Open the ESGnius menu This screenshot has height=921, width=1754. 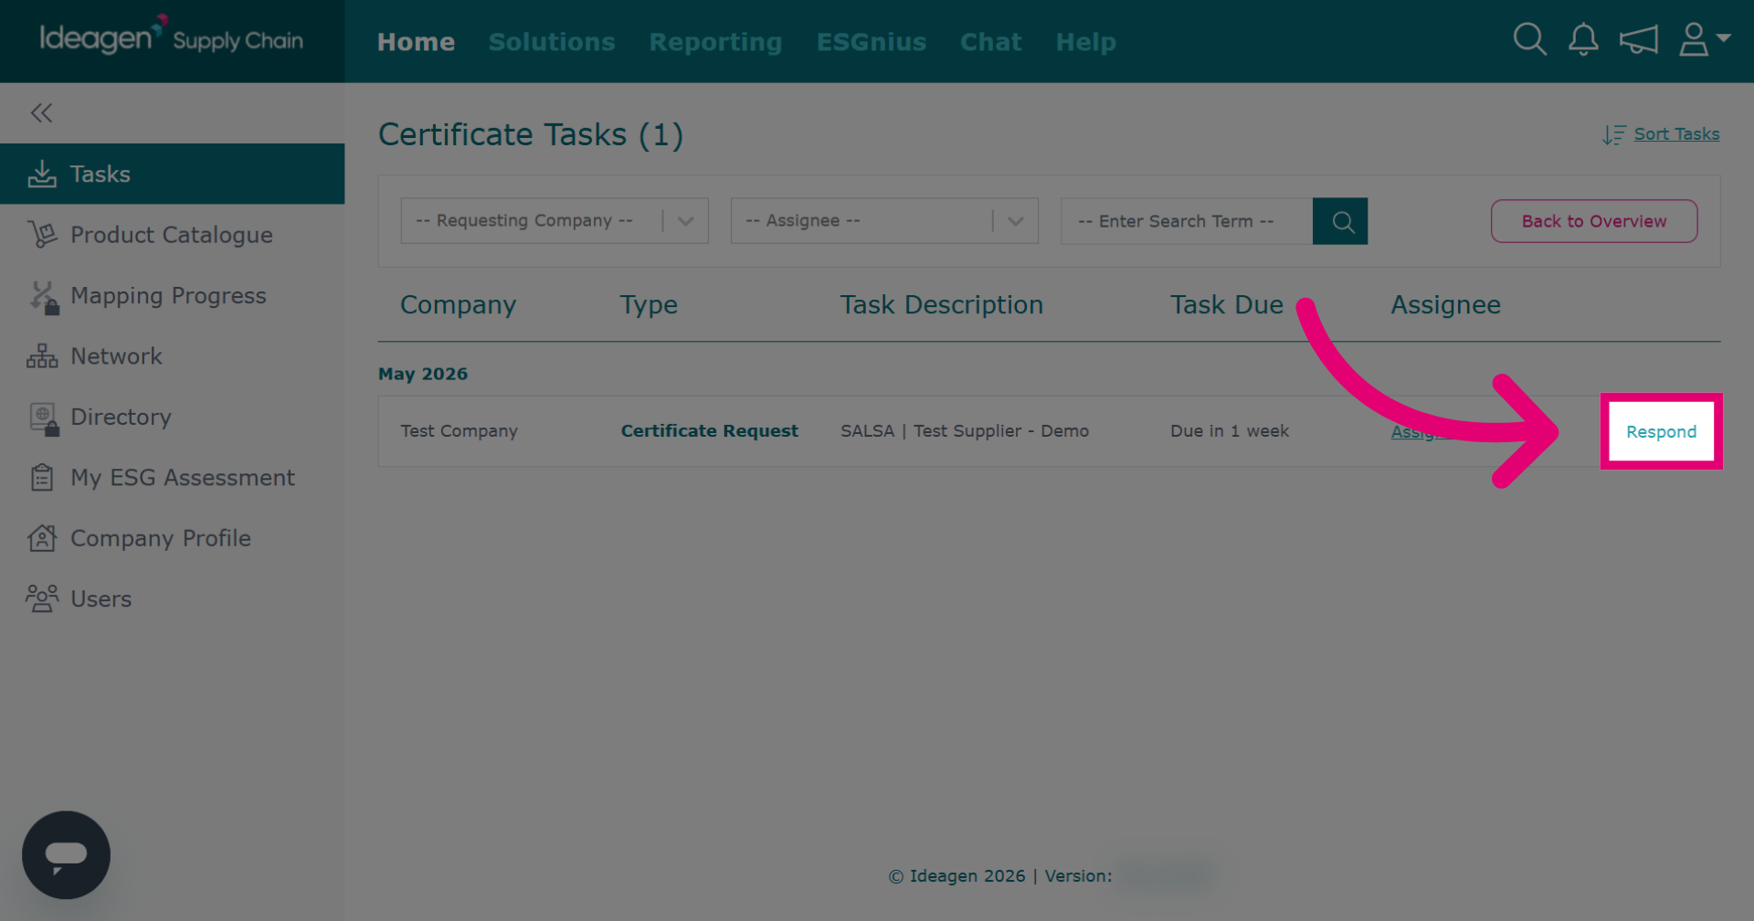[x=872, y=42]
